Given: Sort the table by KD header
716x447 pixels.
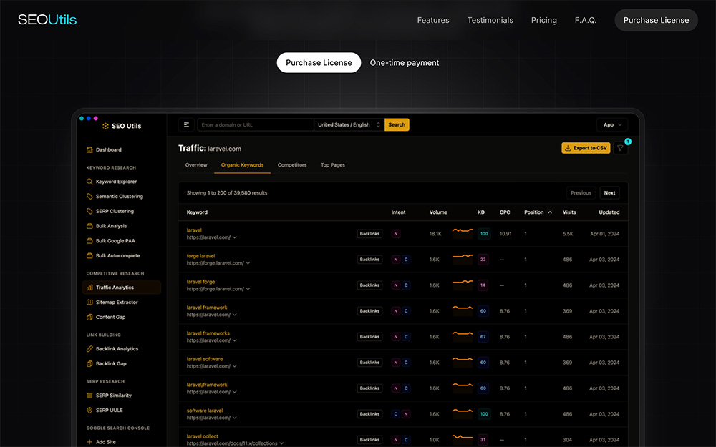Looking at the screenshot, I should pyautogui.click(x=481, y=212).
